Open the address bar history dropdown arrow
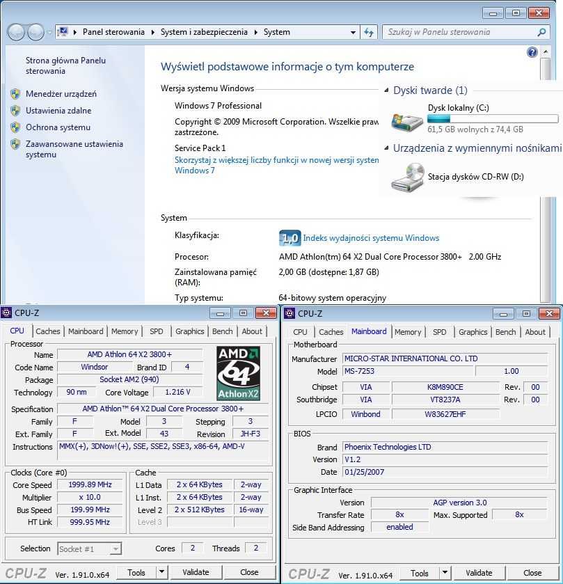The height and width of the screenshot is (584, 563). [x=353, y=33]
